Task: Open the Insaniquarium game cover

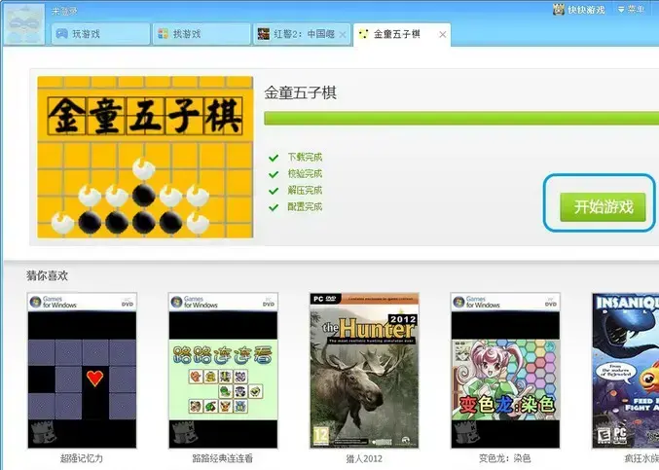Action: pyautogui.click(x=625, y=371)
